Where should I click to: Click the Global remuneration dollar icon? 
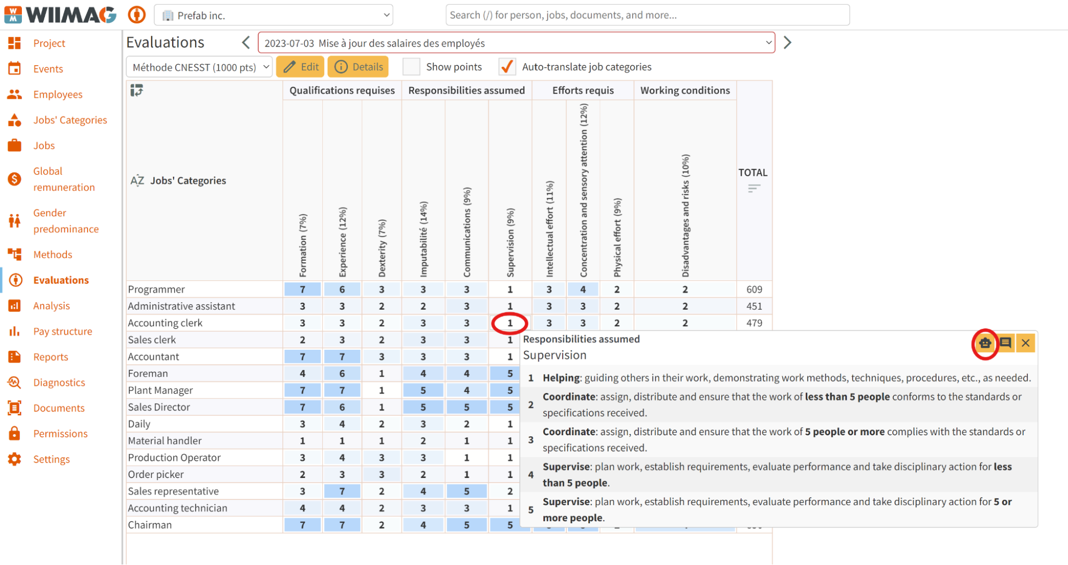(x=14, y=179)
